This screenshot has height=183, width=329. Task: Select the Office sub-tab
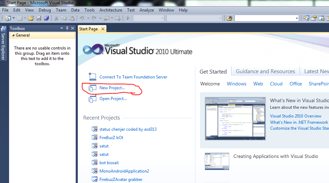[296, 84]
